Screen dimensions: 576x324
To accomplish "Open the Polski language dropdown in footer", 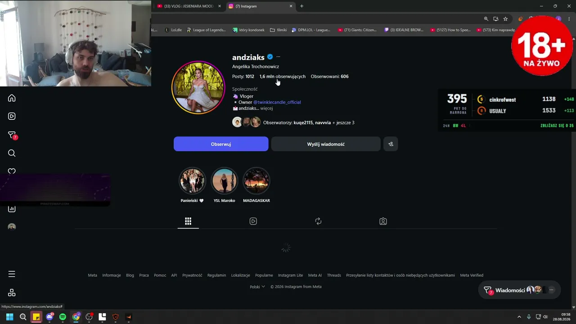I will 257,287.
